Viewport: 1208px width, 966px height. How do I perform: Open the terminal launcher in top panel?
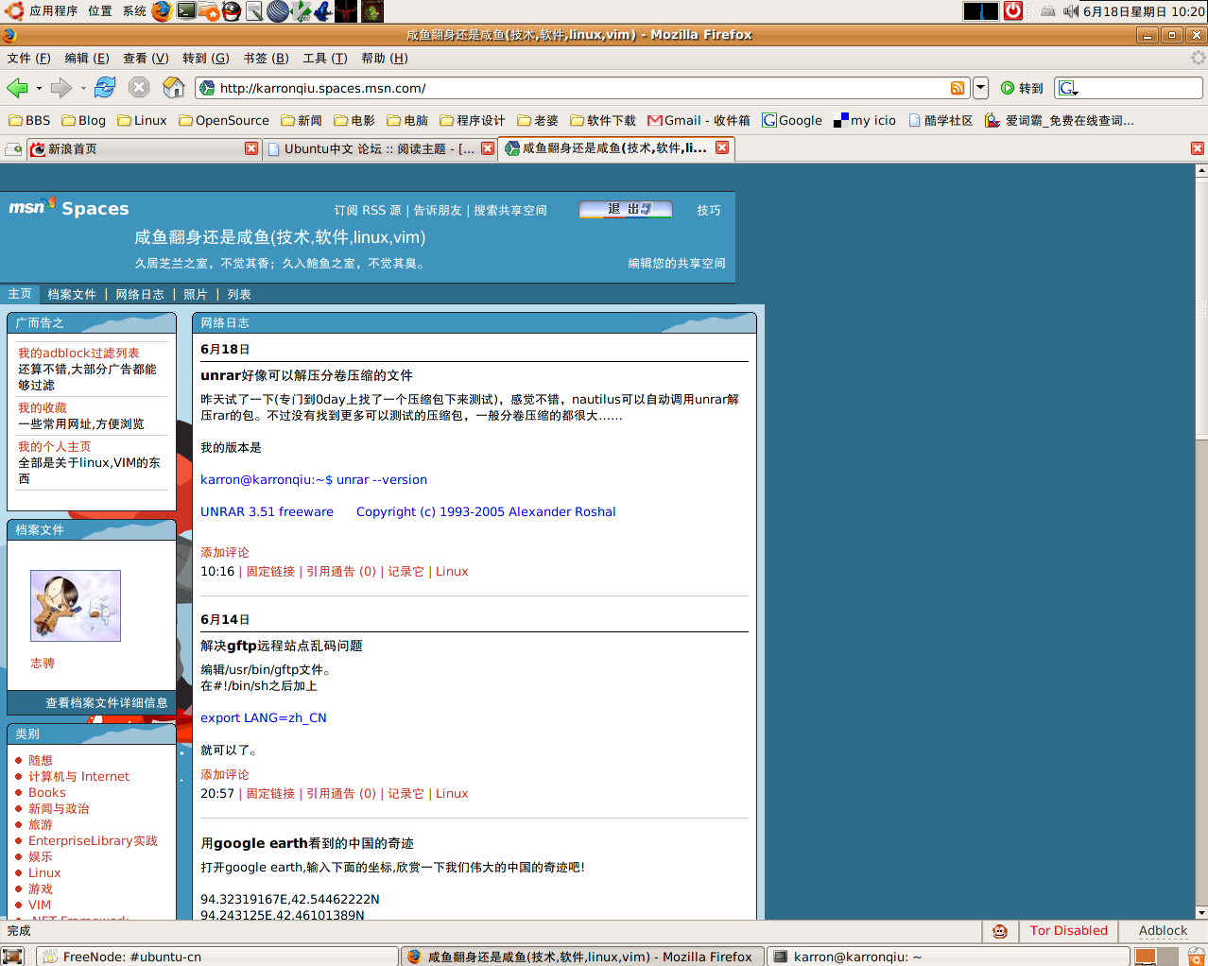coord(186,11)
